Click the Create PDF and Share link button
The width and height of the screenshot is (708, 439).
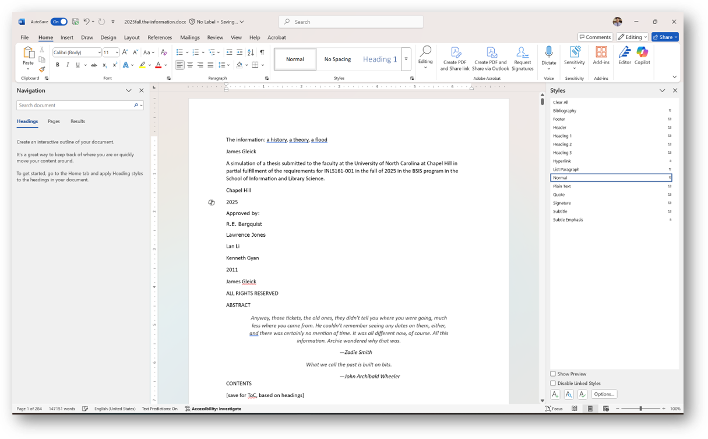pyautogui.click(x=454, y=57)
